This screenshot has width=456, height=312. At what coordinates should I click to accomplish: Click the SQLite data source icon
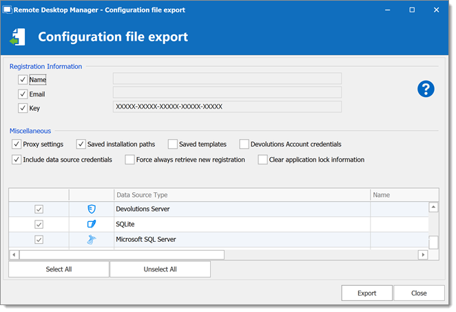(x=92, y=224)
